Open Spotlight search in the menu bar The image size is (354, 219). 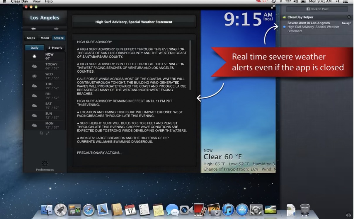[338, 1]
